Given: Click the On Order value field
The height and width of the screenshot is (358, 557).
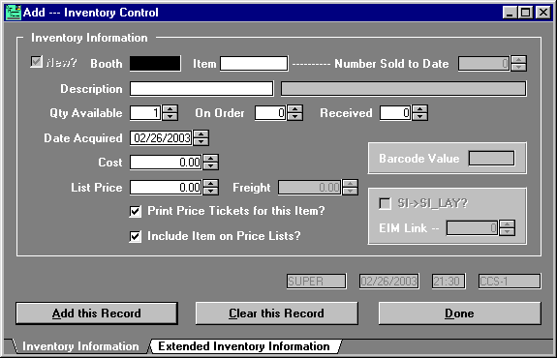Looking at the screenshot, I should click(270, 113).
